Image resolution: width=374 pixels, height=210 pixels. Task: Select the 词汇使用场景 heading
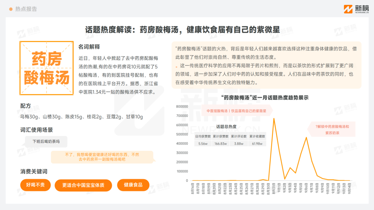tap(36, 130)
